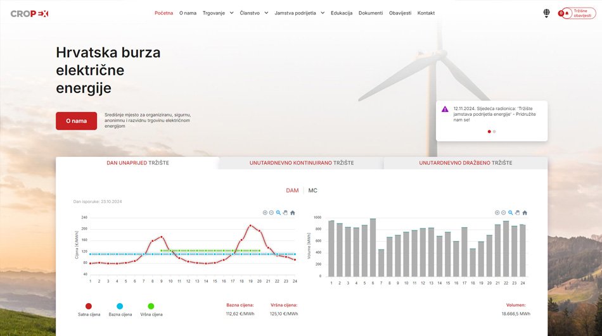Select first red carousel dot

tap(489, 132)
